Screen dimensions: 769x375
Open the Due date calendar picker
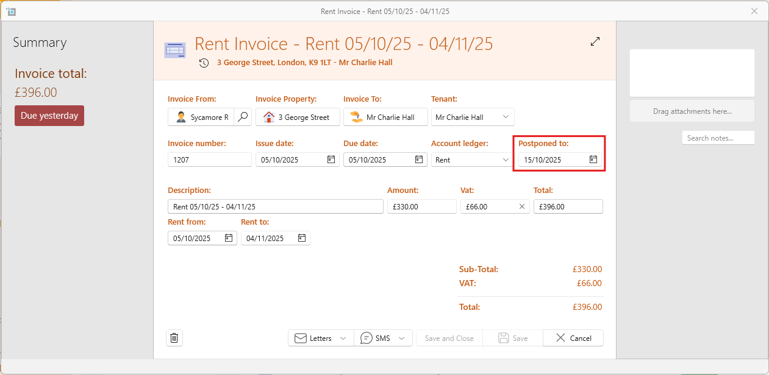pyautogui.click(x=419, y=159)
